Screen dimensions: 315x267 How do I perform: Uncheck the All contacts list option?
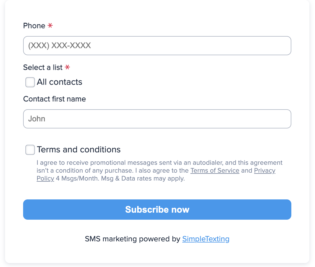[x=30, y=82]
